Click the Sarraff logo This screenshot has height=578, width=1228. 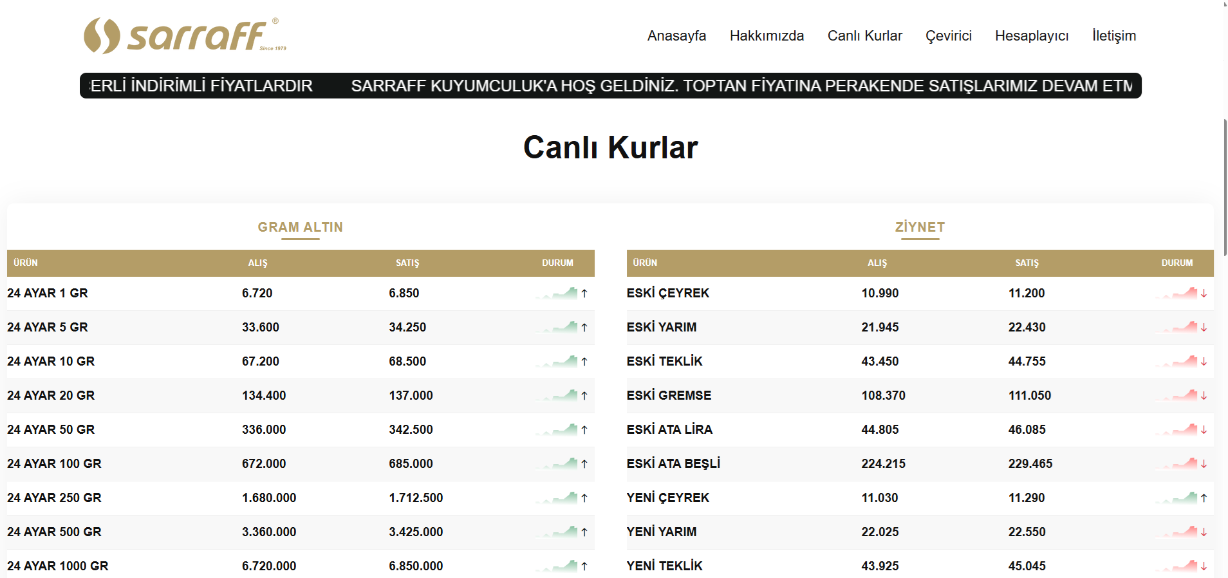click(185, 35)
